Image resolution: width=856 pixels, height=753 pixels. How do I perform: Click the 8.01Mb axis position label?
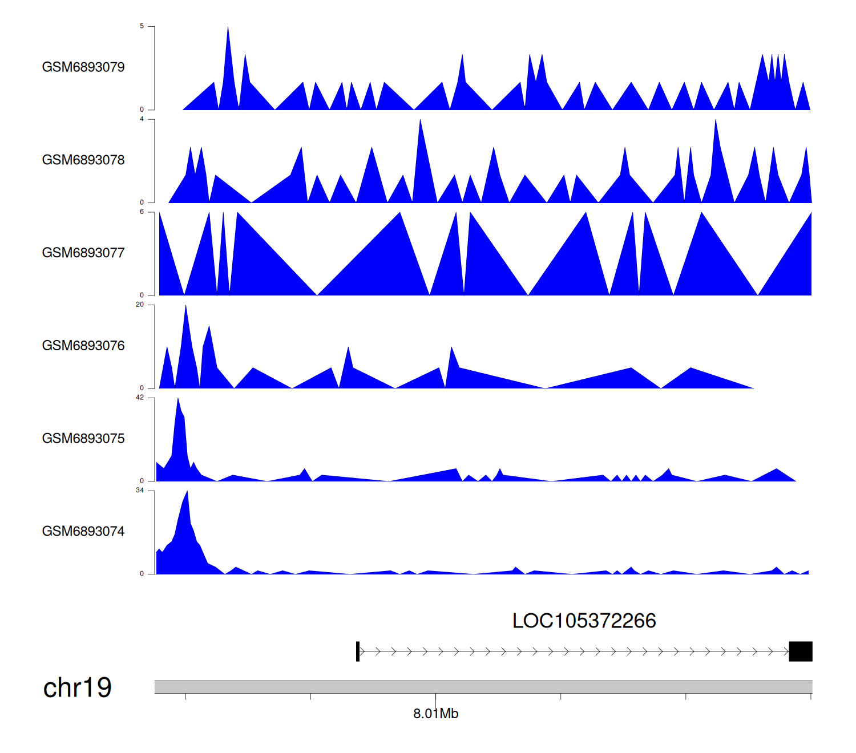click(435, 714)
